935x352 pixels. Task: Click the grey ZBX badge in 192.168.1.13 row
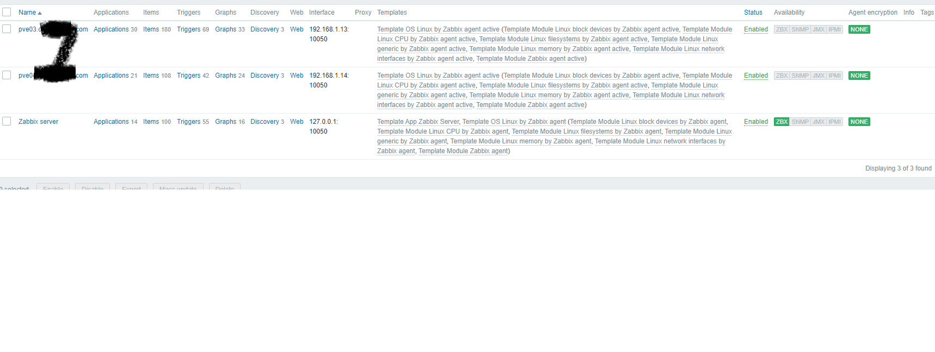point(782,29)
